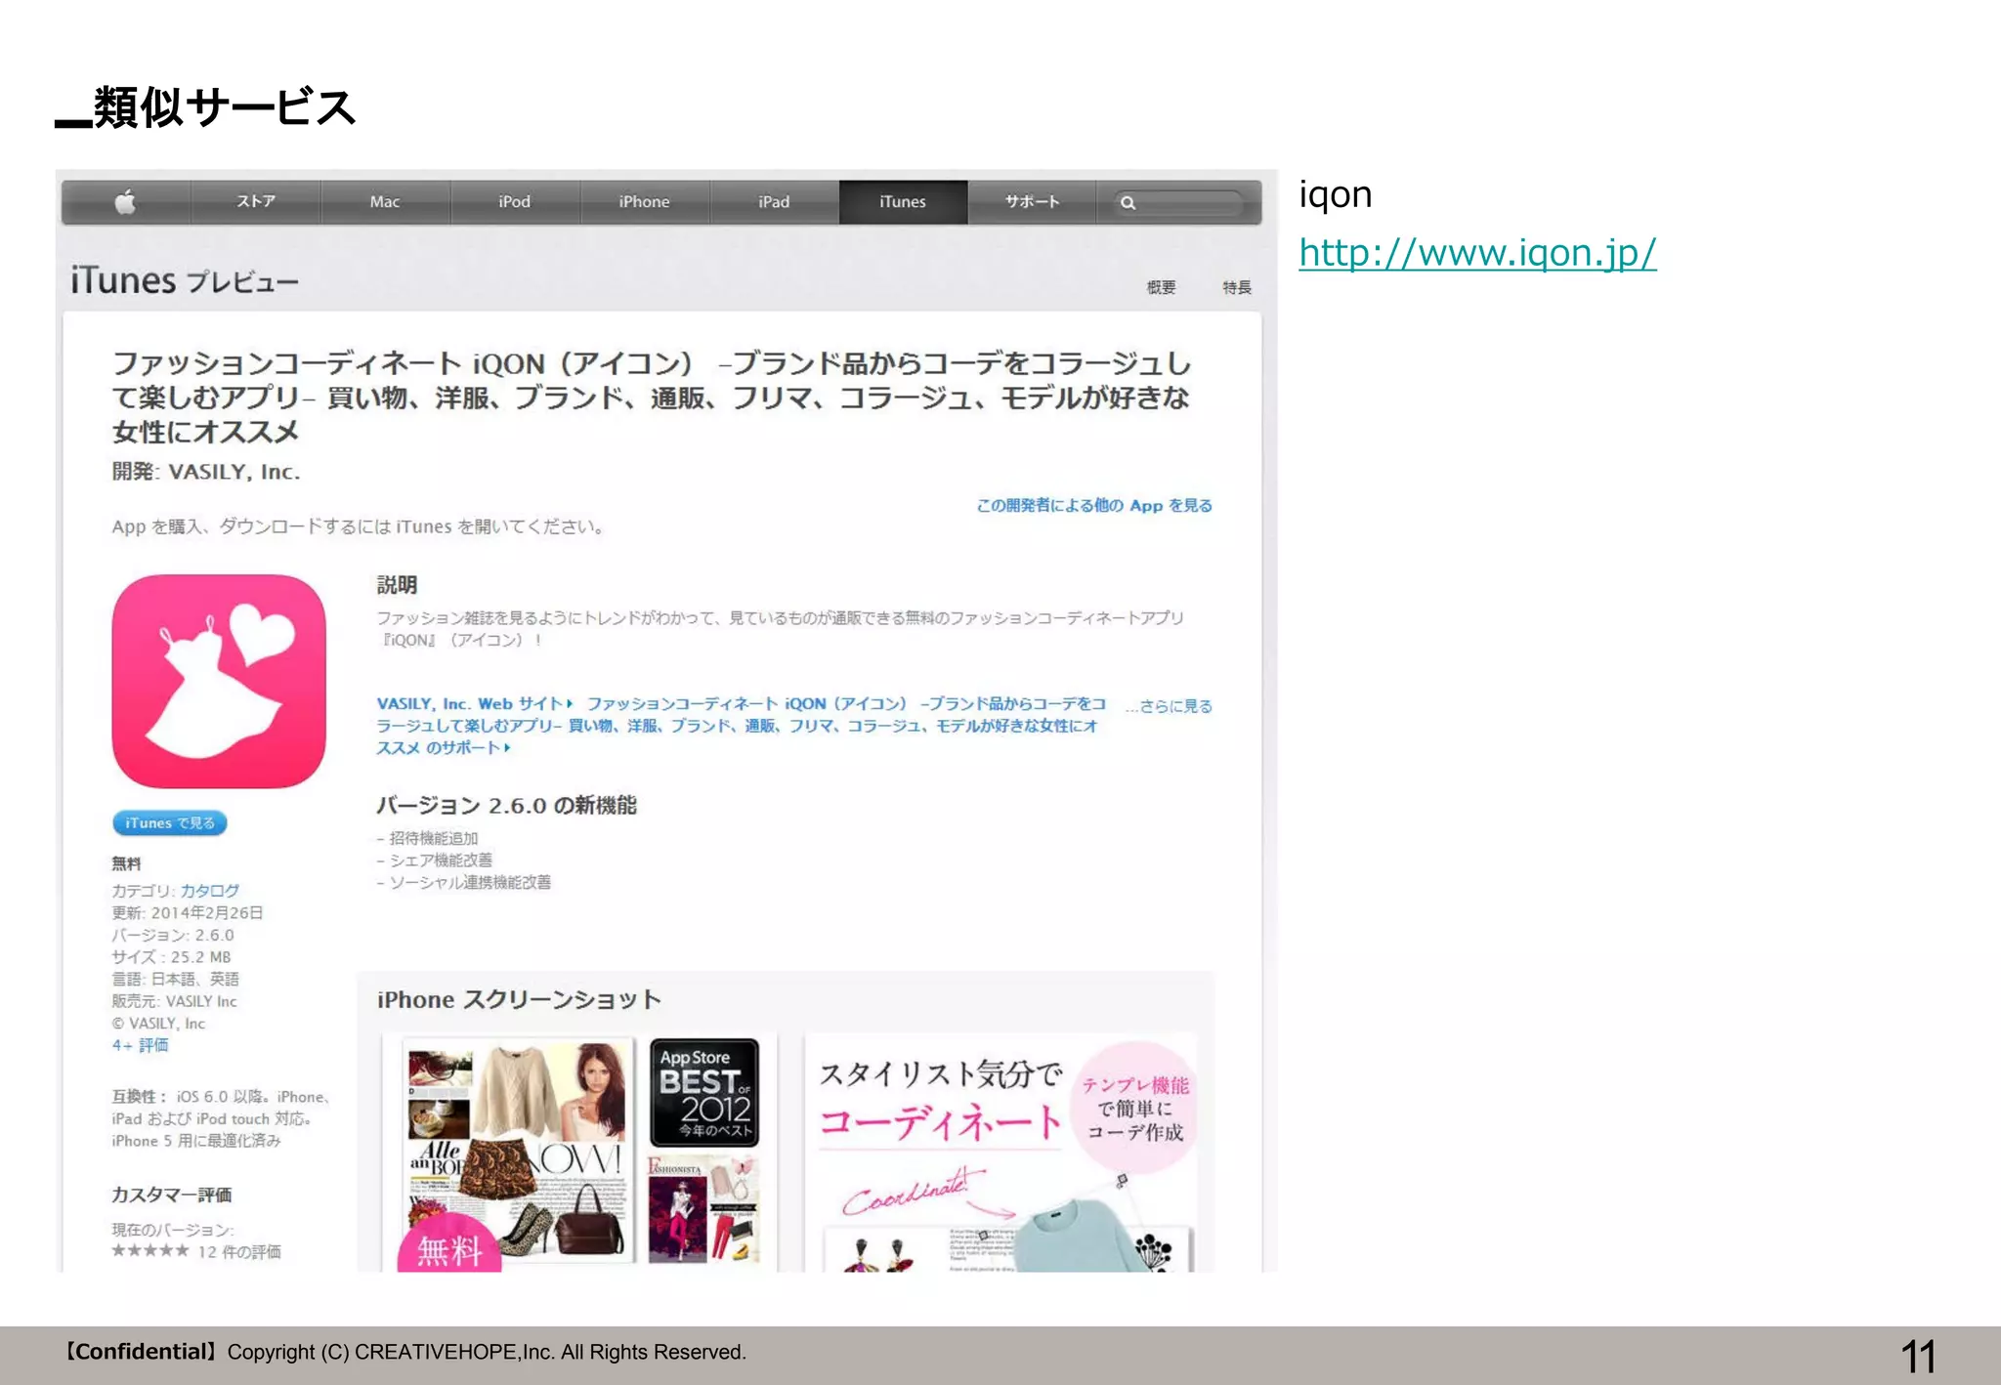Click the magnifier search icon
The width and height of the screenshot is (2001, 1385).
pos(1128,203)
